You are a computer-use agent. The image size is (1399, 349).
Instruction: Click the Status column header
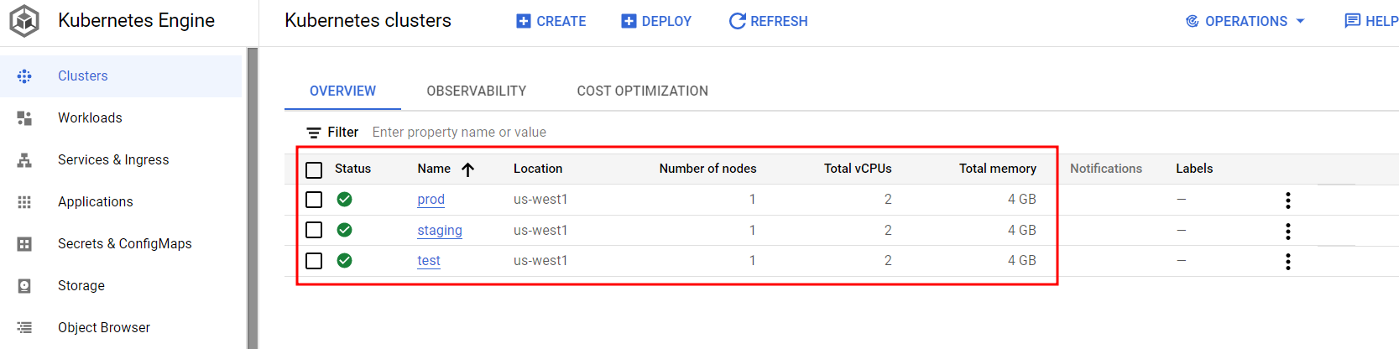tap(352, 169)
